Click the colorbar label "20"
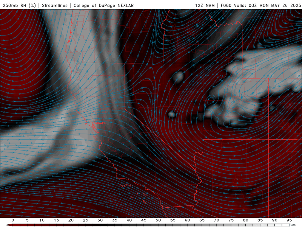The image size is (302, 227). [x=71, y=220]
